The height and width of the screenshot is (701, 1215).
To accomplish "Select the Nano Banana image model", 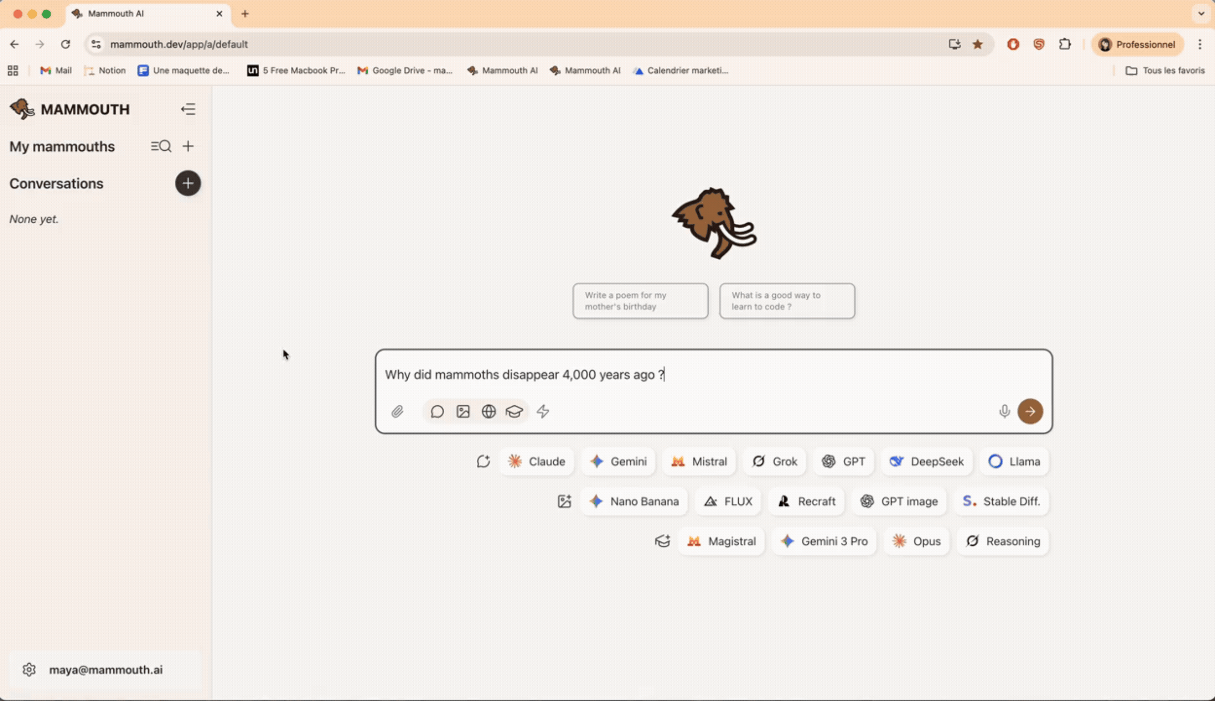I will (633, 501).
